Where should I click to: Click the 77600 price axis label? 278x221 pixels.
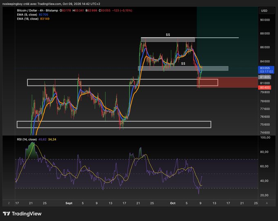[x=265, y=109]
